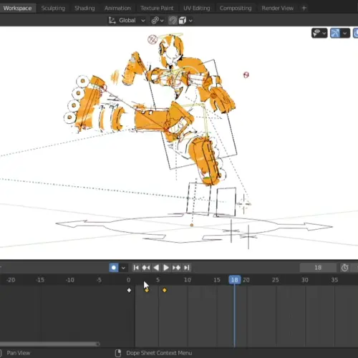Play the animation in reverse

156,268
